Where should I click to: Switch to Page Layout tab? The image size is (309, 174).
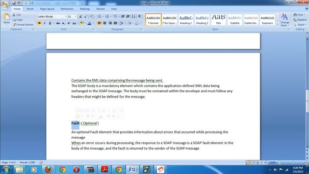(x=47, y=9)
